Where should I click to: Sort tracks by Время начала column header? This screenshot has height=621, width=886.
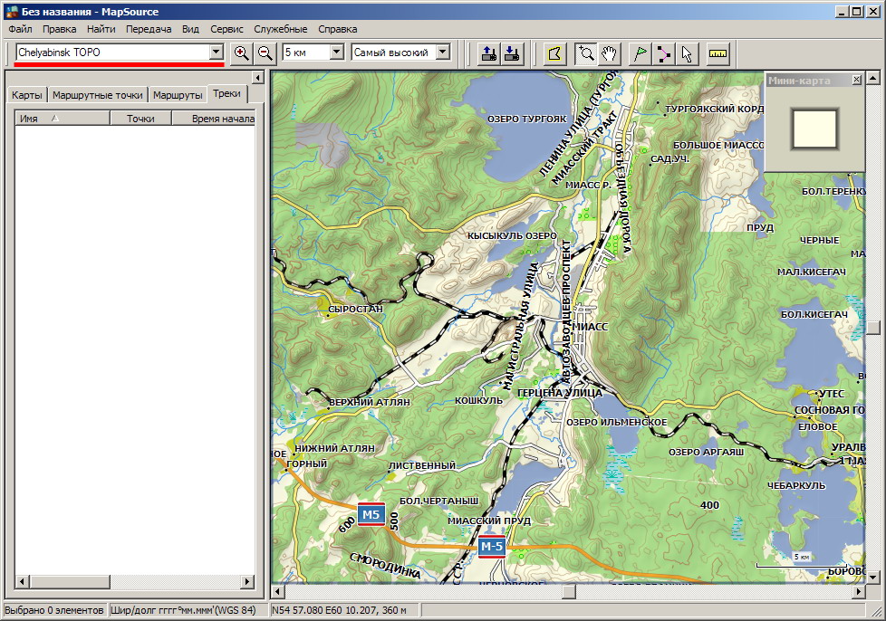214,118
